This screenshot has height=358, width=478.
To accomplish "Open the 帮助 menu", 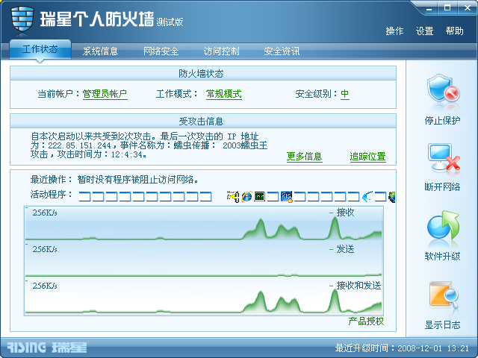I will tap(455, 31).
